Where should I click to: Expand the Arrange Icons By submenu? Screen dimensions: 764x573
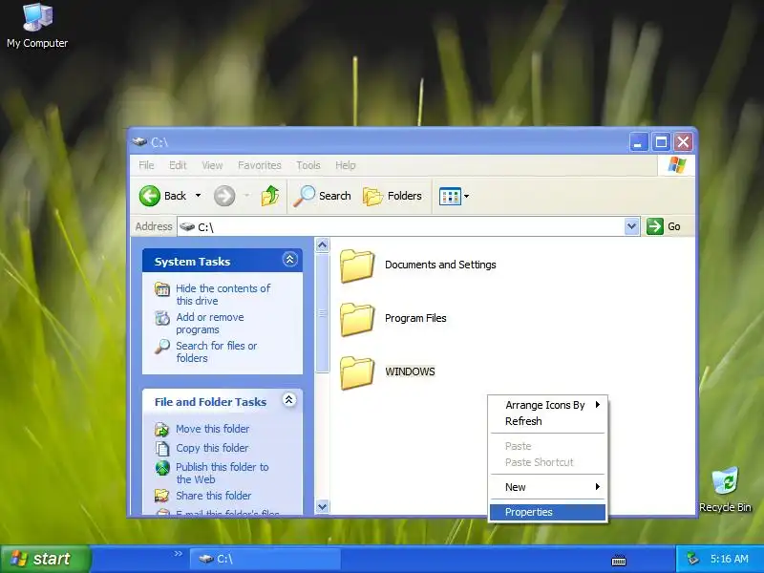[598, 404]
